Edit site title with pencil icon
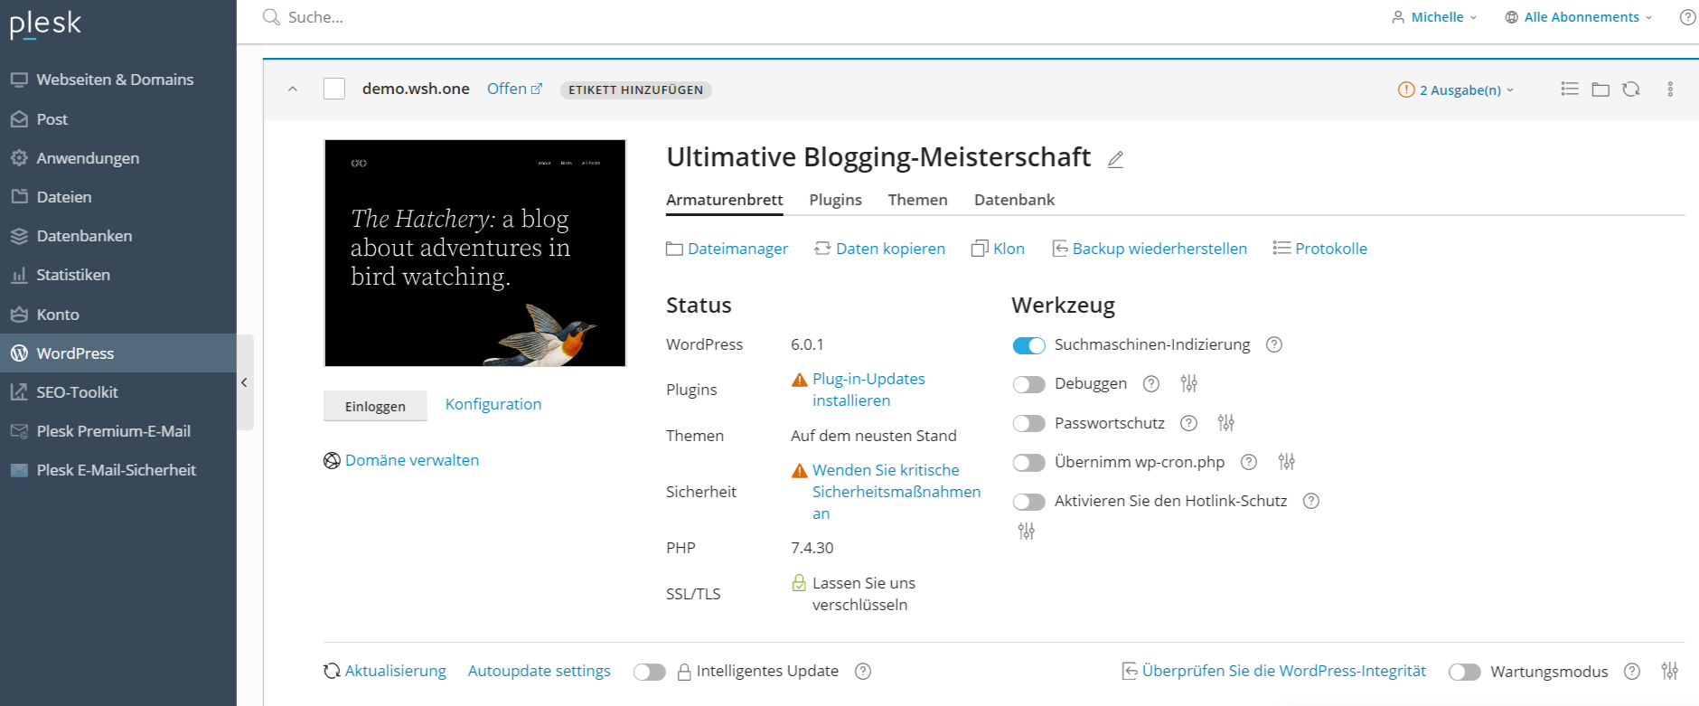Viewport: 1699px width, 706px height. tap(1116, 159)
